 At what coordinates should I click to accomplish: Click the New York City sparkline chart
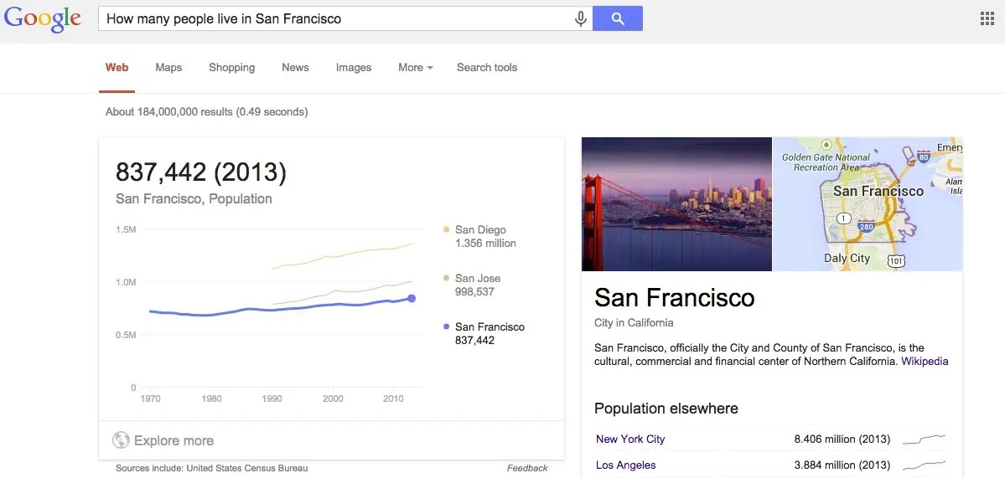(x=924, y=439)
